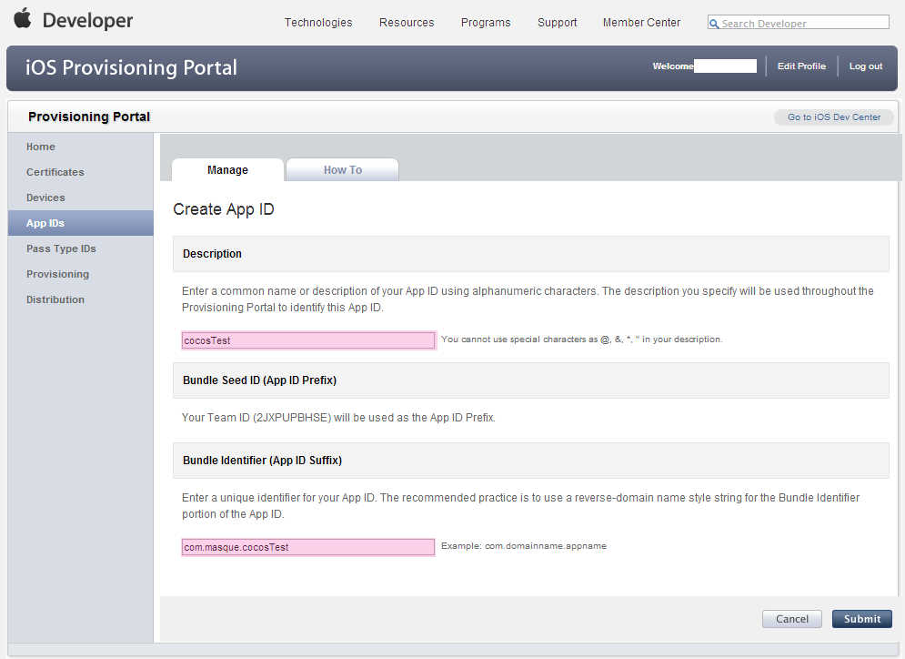Open the Resources menu
The height and width of the screenshot is (659, 905).
click(407, 23)
